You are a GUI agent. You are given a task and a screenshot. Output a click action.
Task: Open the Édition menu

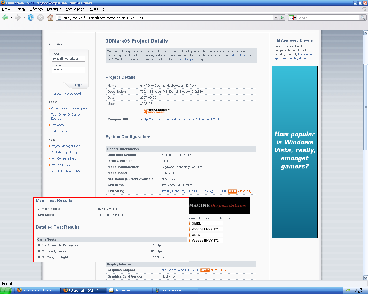[20, 9]
